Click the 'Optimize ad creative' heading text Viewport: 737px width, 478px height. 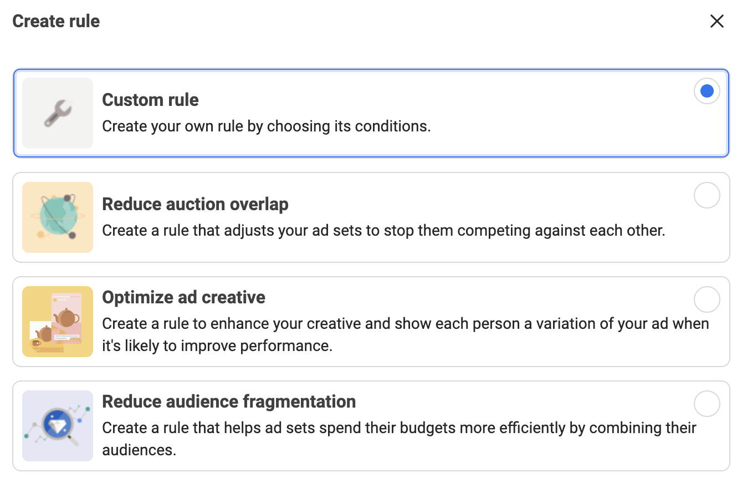[x=183, y=297]
